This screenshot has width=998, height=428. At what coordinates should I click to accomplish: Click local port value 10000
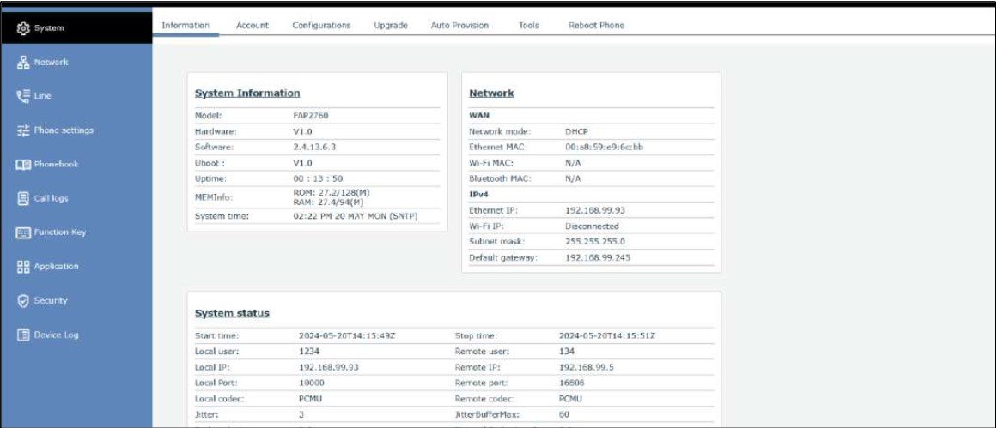[311, 383]
